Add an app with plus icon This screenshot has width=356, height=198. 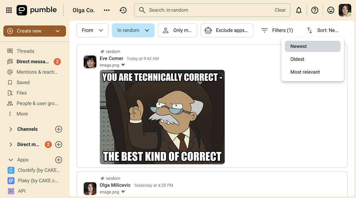click(59, 160)
